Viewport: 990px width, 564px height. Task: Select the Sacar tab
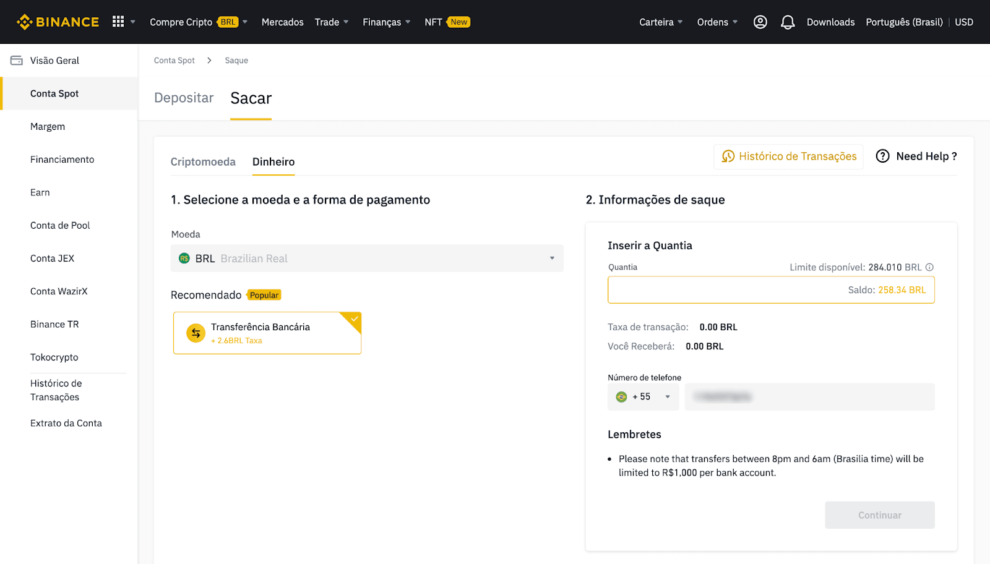coord(251,98)
